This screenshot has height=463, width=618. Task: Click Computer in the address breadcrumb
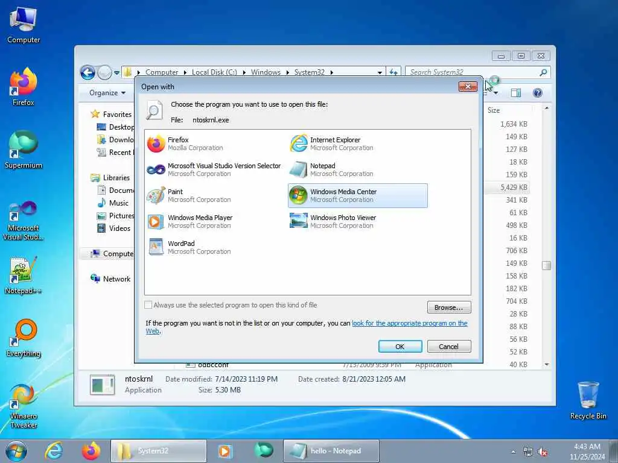(162, 72)
